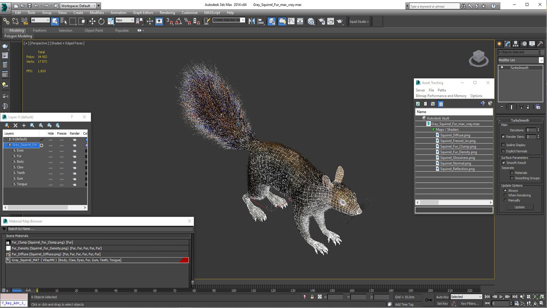The image size is (547, 308).
Task: Click Play Animation button
Action: pos(501,297)
